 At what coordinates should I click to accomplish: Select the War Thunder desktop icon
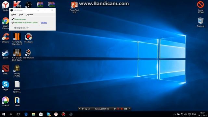(x=28, y=54)
